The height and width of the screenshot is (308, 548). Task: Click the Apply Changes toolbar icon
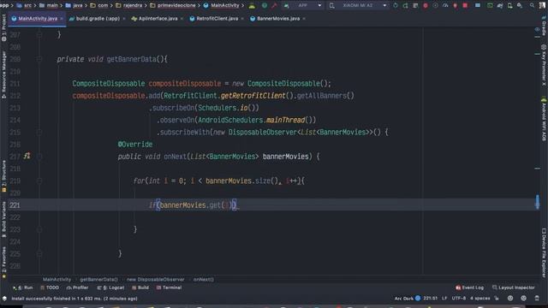(405, 5)
